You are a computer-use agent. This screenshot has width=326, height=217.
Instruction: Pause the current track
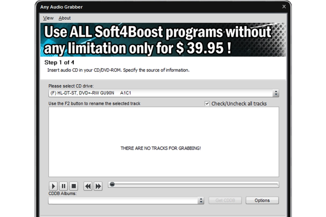pos(63,186)
